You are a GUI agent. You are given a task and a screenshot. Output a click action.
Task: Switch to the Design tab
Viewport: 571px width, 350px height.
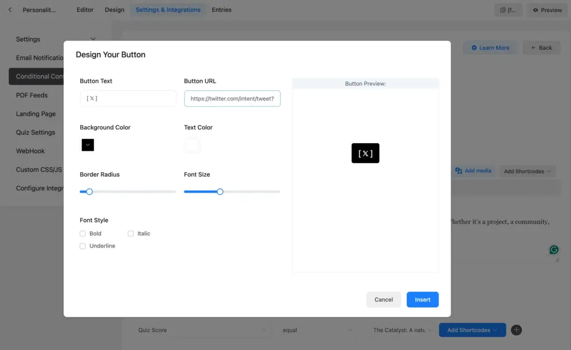click(x=115, y=10)
